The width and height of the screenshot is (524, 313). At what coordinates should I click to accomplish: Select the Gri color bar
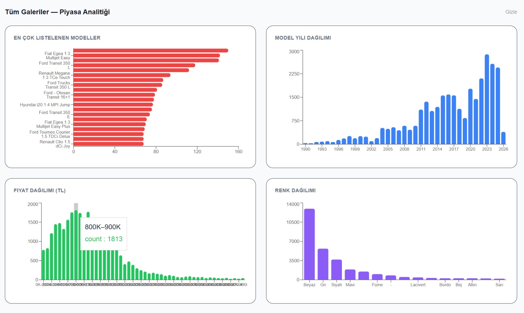coord(323,264)
